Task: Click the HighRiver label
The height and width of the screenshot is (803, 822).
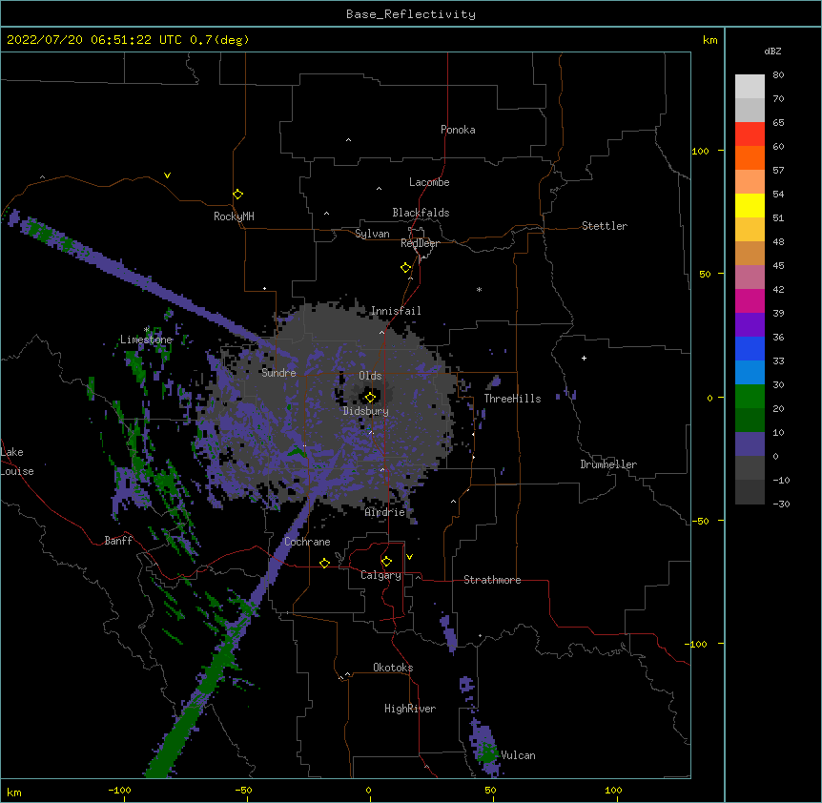Action: tap(410, 709)
